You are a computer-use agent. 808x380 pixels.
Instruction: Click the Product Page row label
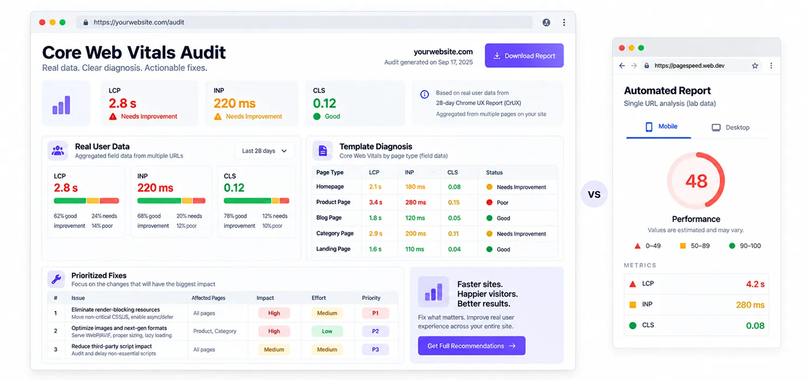coord(333,202)
